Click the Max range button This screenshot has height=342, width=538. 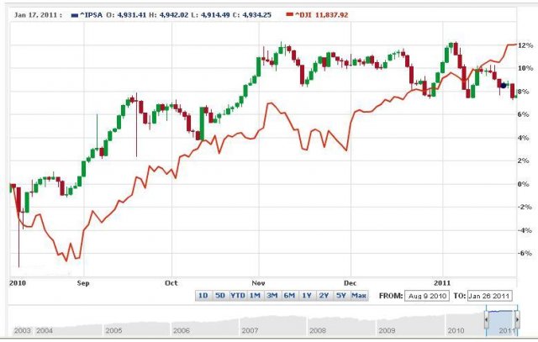point(359,296)
